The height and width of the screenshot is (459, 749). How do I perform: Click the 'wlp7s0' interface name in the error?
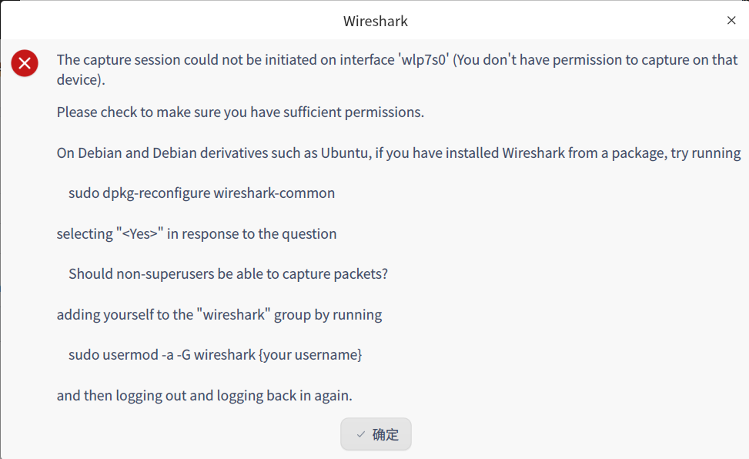tap(423, 60)
